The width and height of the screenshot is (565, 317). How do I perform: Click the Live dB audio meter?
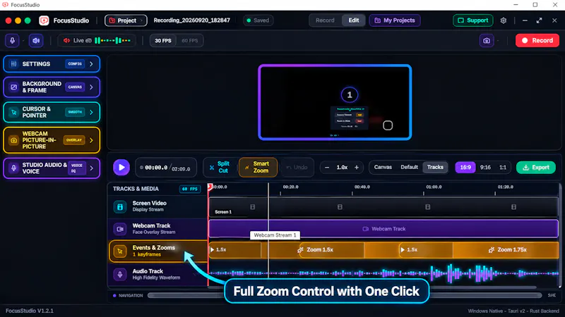coord(97,41)
